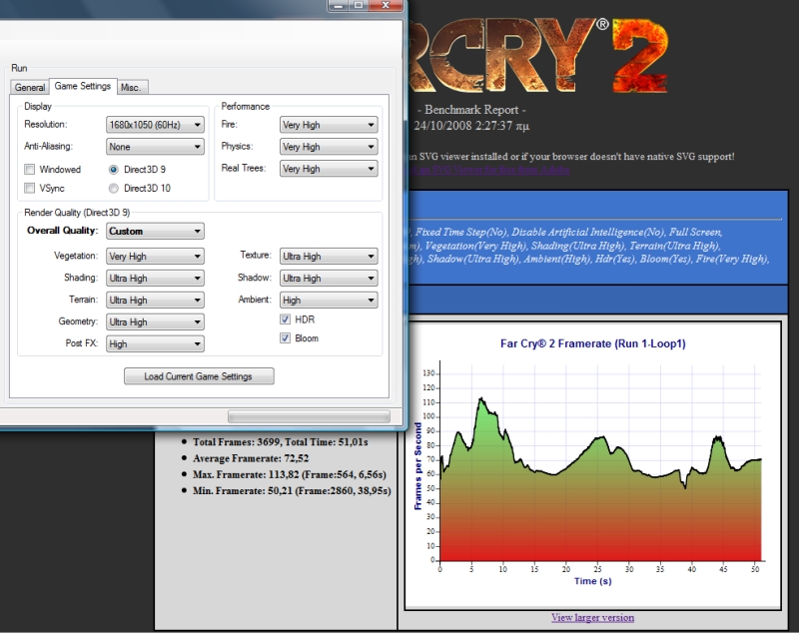This screenshot has height=633, width=799.
Task: Maximize the benchmark tool window
Action: tap(359, 5)
